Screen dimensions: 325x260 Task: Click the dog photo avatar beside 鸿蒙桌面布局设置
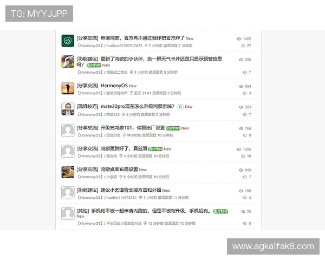pos(68,172)
